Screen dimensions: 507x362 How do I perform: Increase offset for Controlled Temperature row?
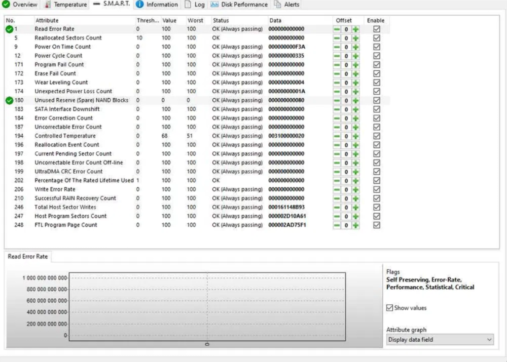pyautogui.click(x=355, y=136)
